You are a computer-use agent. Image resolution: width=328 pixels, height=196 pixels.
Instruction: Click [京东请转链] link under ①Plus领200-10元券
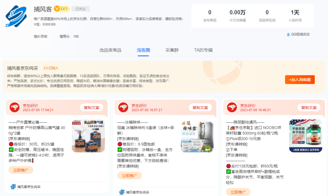click(237, 144)
